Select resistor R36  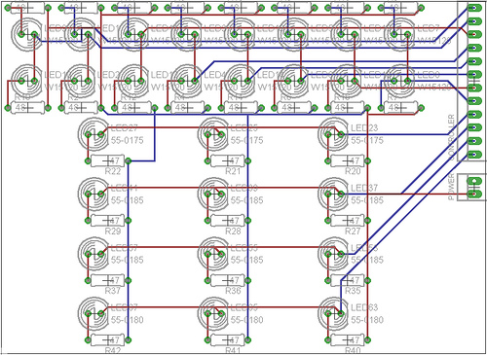click(228, 280)
